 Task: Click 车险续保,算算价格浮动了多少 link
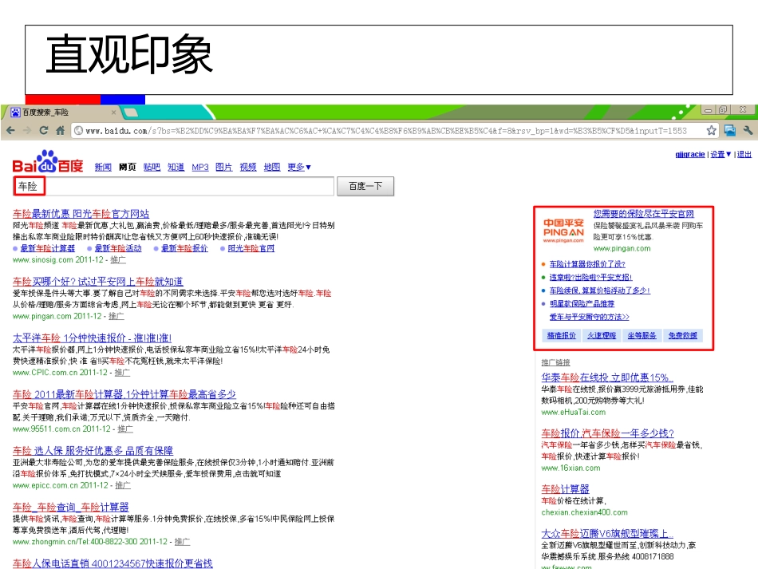(599, 290)
